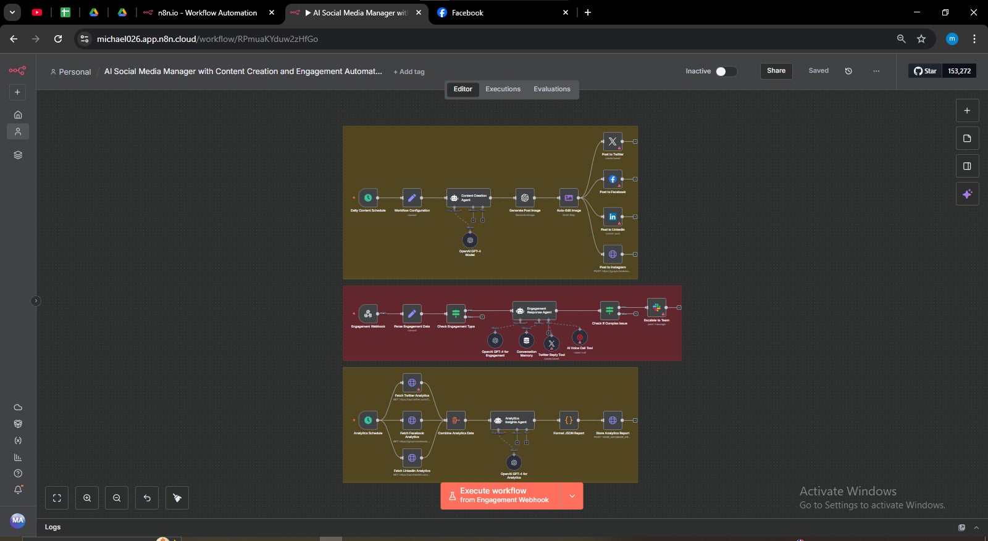Image resolution: width=988 pixels, height=541 pixels.
Task: Open the browser tab search dropdown
Action: [12, 12]
